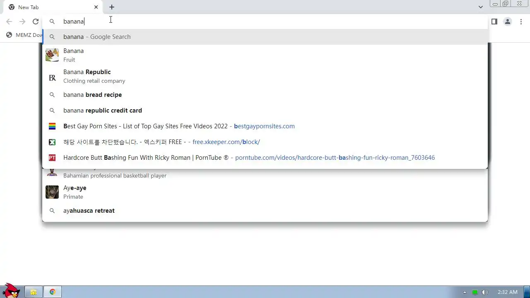530x298 pixels.
Task: Click the address bar containing banana
Action: pyautogui.click(x=265, y=22)
